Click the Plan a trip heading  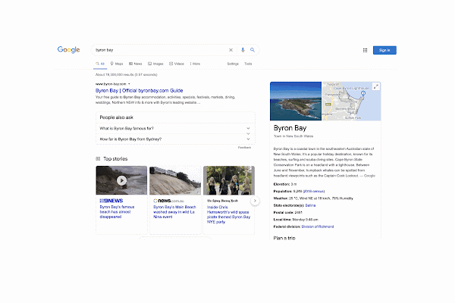(x=284, y=238)
